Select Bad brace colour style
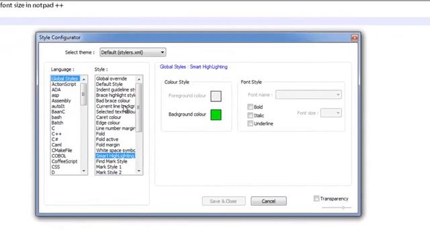Screen dimensions: 430x242 (113, 101)
